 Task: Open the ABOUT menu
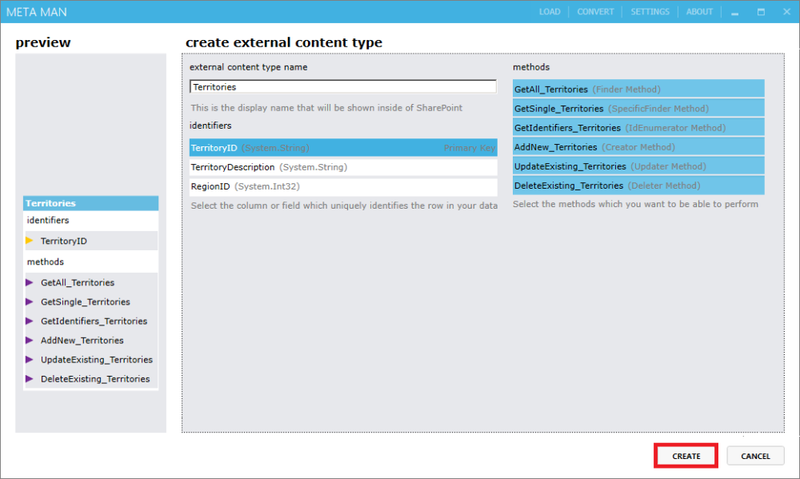coord(699,11)
